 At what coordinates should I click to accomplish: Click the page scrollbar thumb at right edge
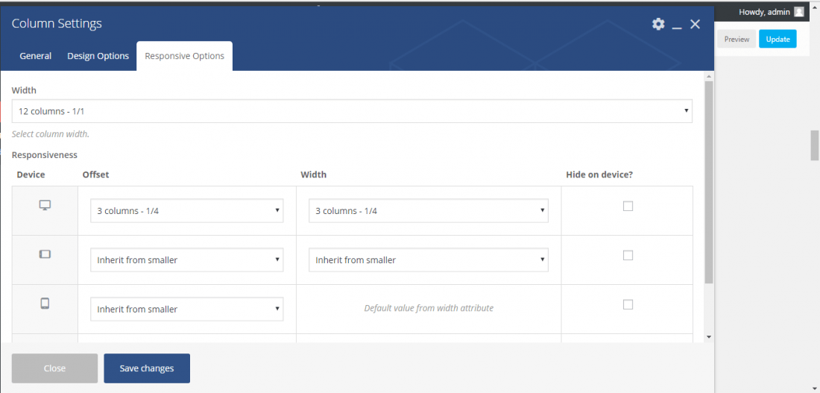tap(815, 145)
